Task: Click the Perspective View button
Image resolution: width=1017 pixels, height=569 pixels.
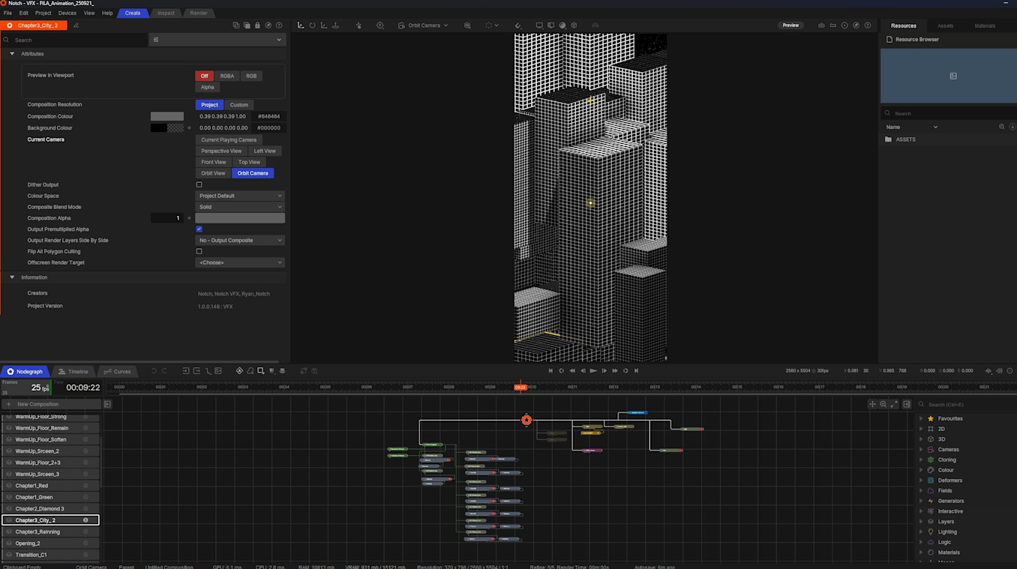Action: click(x=221, y=151)
